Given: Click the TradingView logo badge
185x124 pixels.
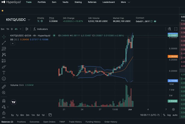Looking at the screenshot, I should (13, 102).
